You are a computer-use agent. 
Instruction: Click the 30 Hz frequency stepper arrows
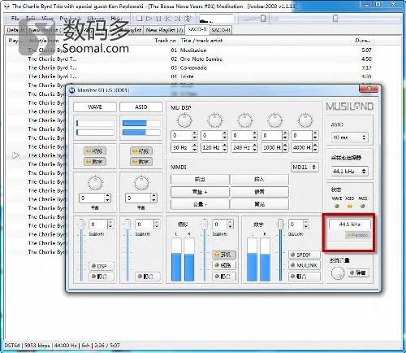pos(195,147)
